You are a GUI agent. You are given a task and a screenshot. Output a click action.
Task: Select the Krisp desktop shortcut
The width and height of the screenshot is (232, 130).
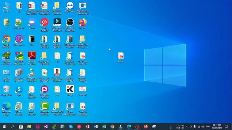[70, 91]
